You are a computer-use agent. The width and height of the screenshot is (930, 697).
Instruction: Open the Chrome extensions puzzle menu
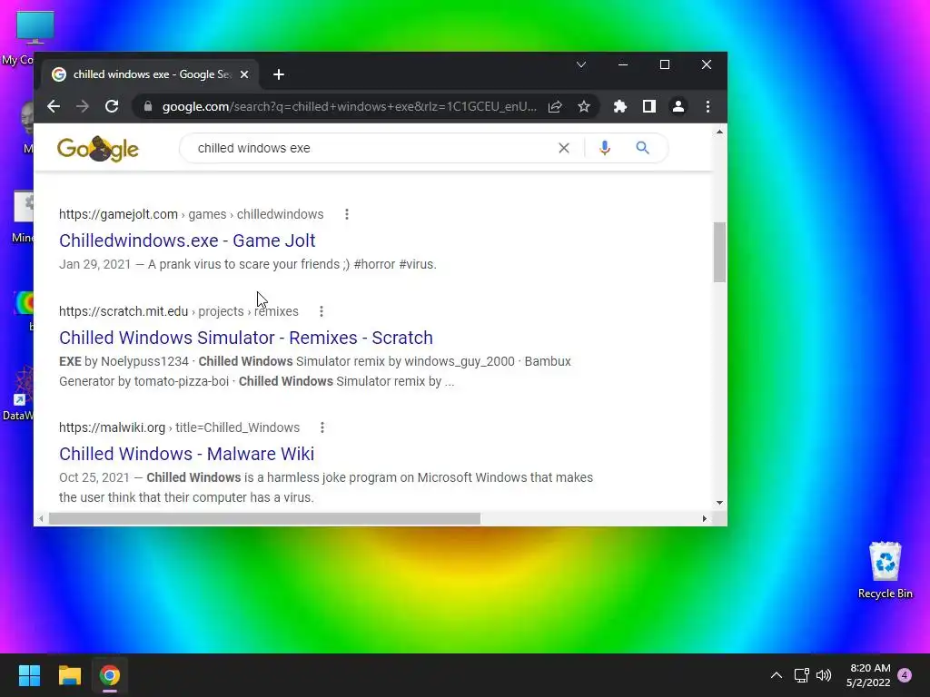click(x=619, y=107)
